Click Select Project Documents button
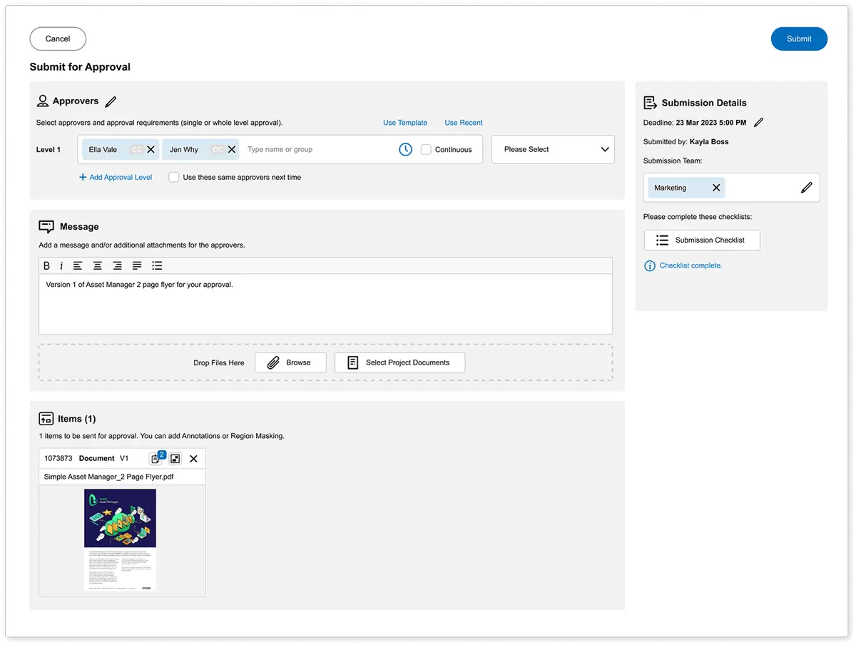The width and height of the screenshot is (856, 645). click(x=399, y=362)
